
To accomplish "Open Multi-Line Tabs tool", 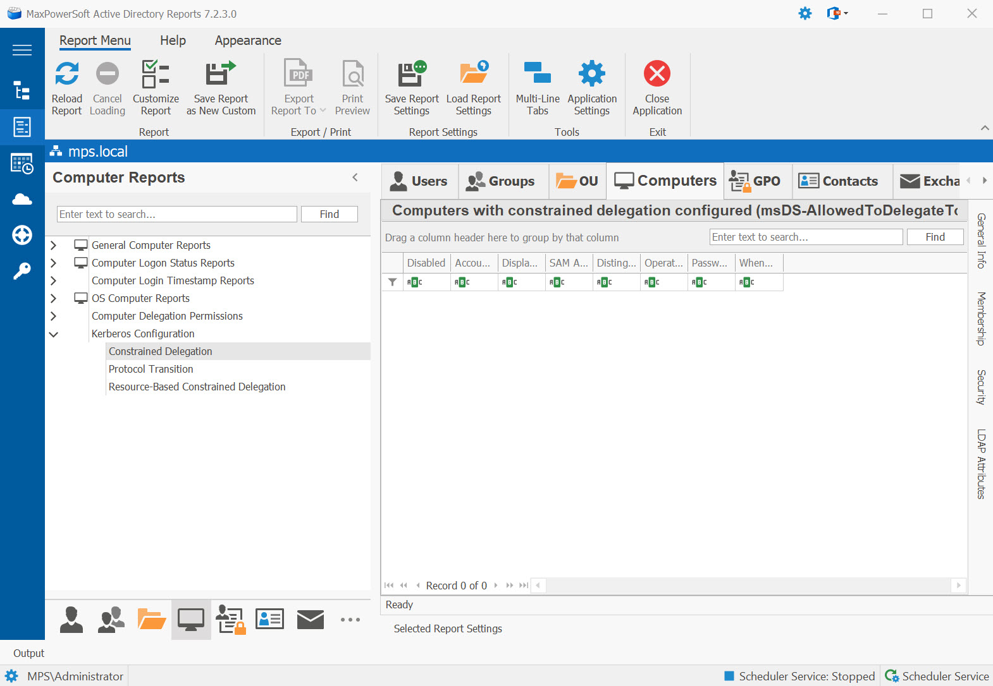I will pos(538,75).
